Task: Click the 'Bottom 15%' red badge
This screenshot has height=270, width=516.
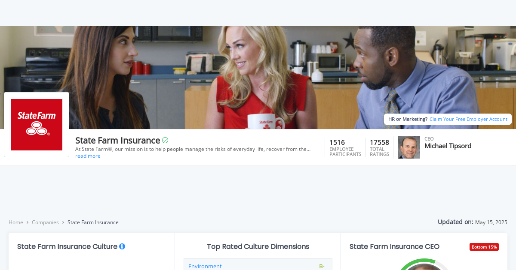Action: (x=484, y=247)
